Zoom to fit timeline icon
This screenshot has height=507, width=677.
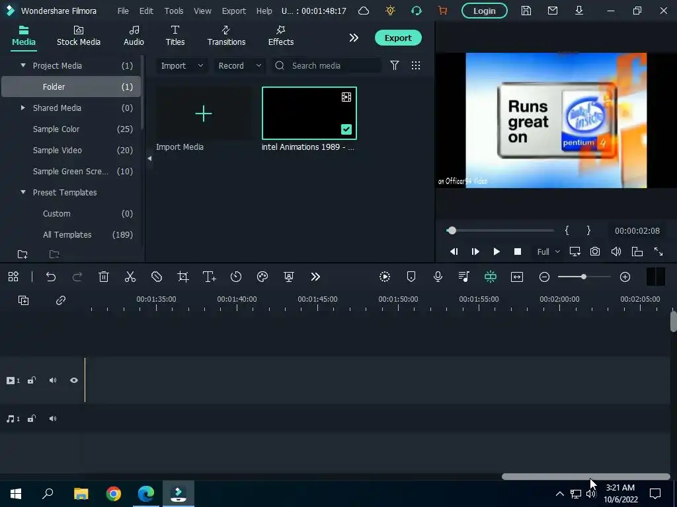(517, 277)
